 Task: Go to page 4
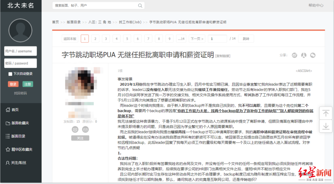[x=117, y=39]
